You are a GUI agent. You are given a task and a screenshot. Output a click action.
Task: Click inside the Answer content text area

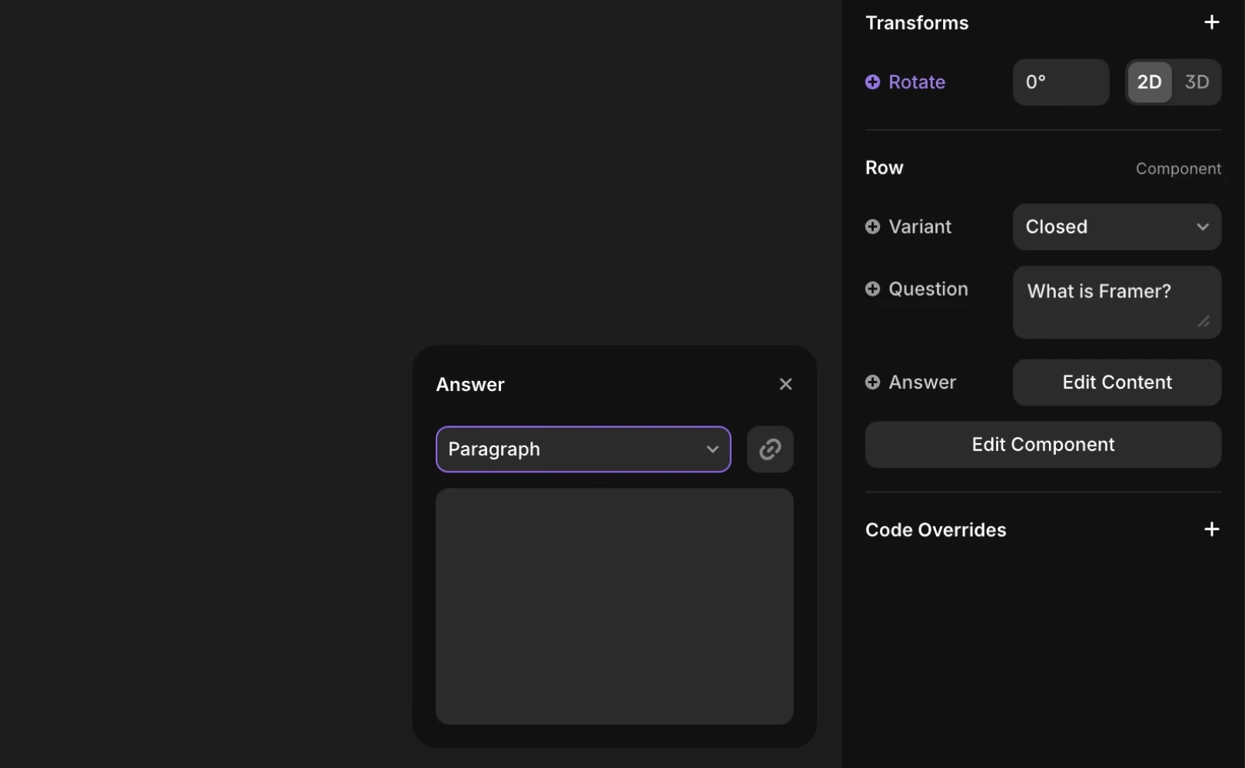click(x=615, y=606)
